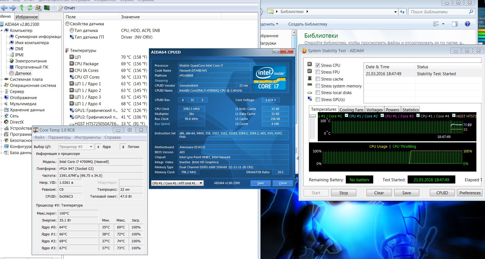
Task: Click the green up arrow toolbar icon
Action: click(22, 8)
